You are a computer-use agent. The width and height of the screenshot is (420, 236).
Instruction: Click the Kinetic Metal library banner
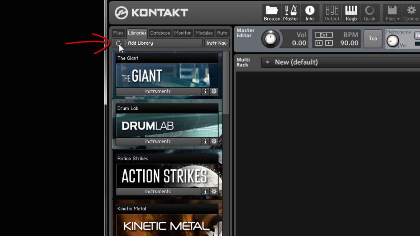click(x=167, y=225)
